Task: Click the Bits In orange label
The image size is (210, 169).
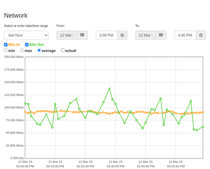Action: pos(14,44)
